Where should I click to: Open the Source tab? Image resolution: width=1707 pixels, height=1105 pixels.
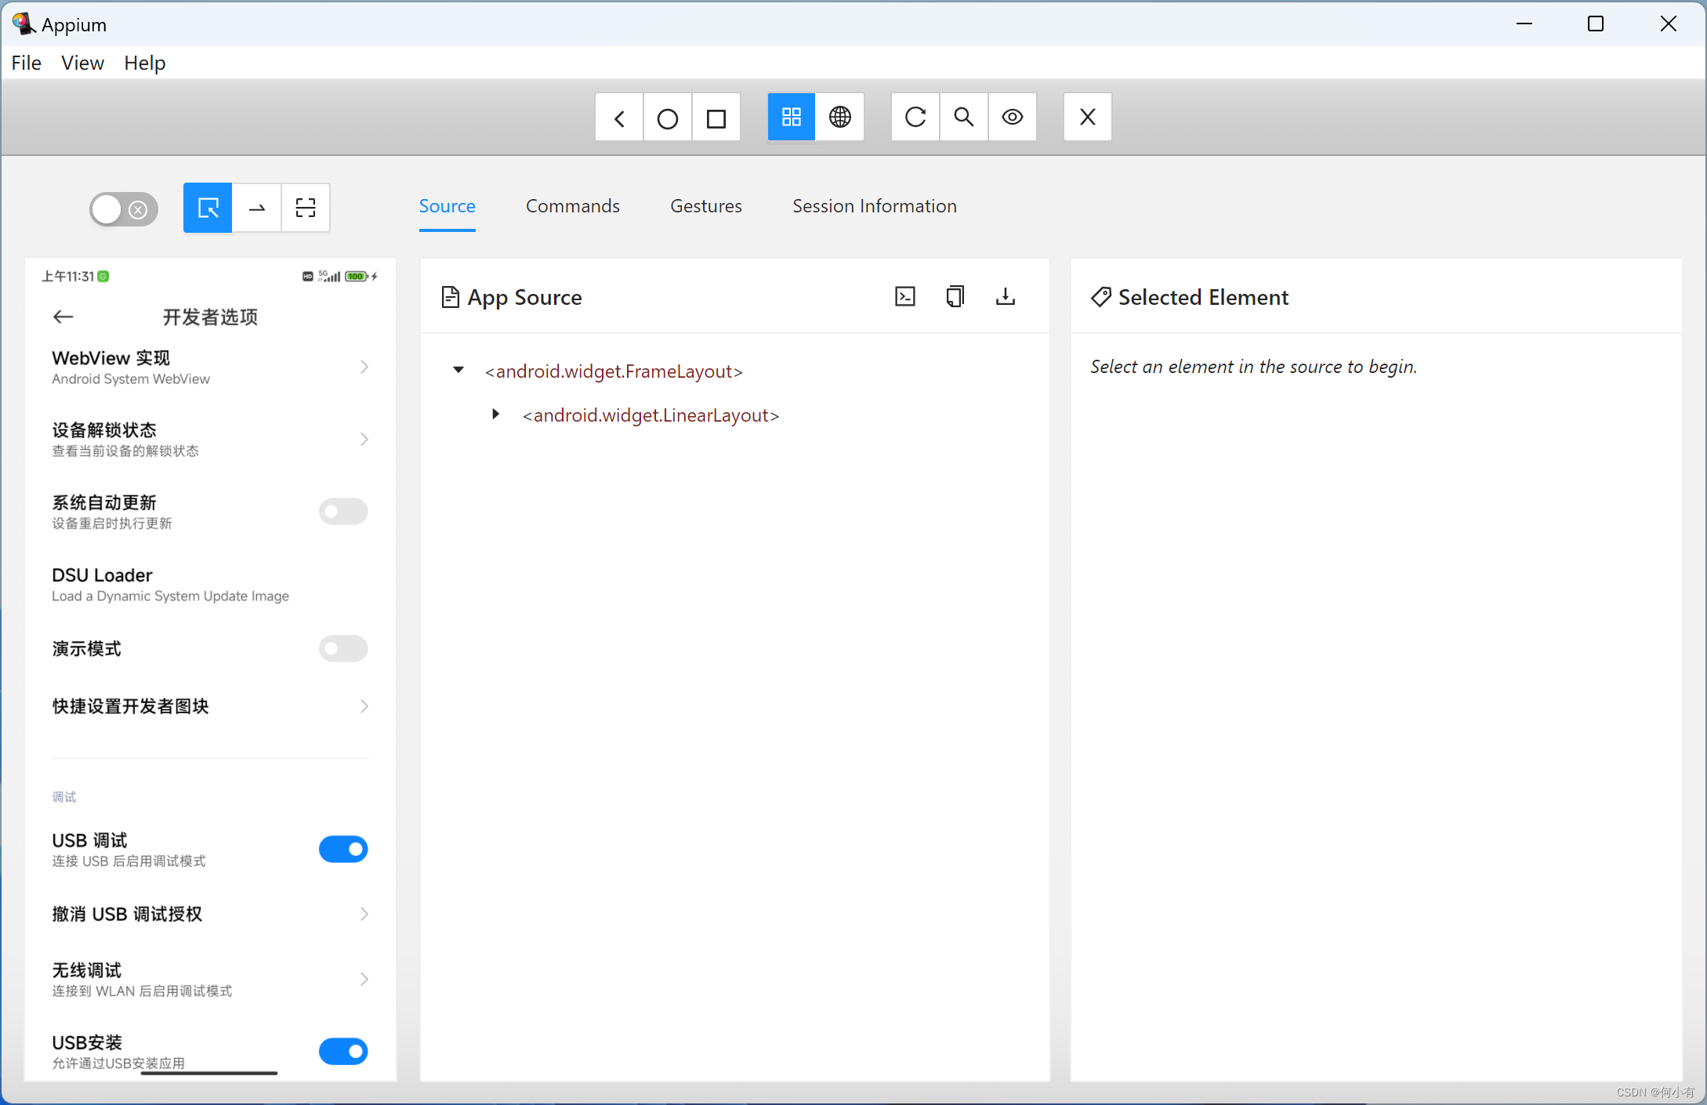(448, 205)
